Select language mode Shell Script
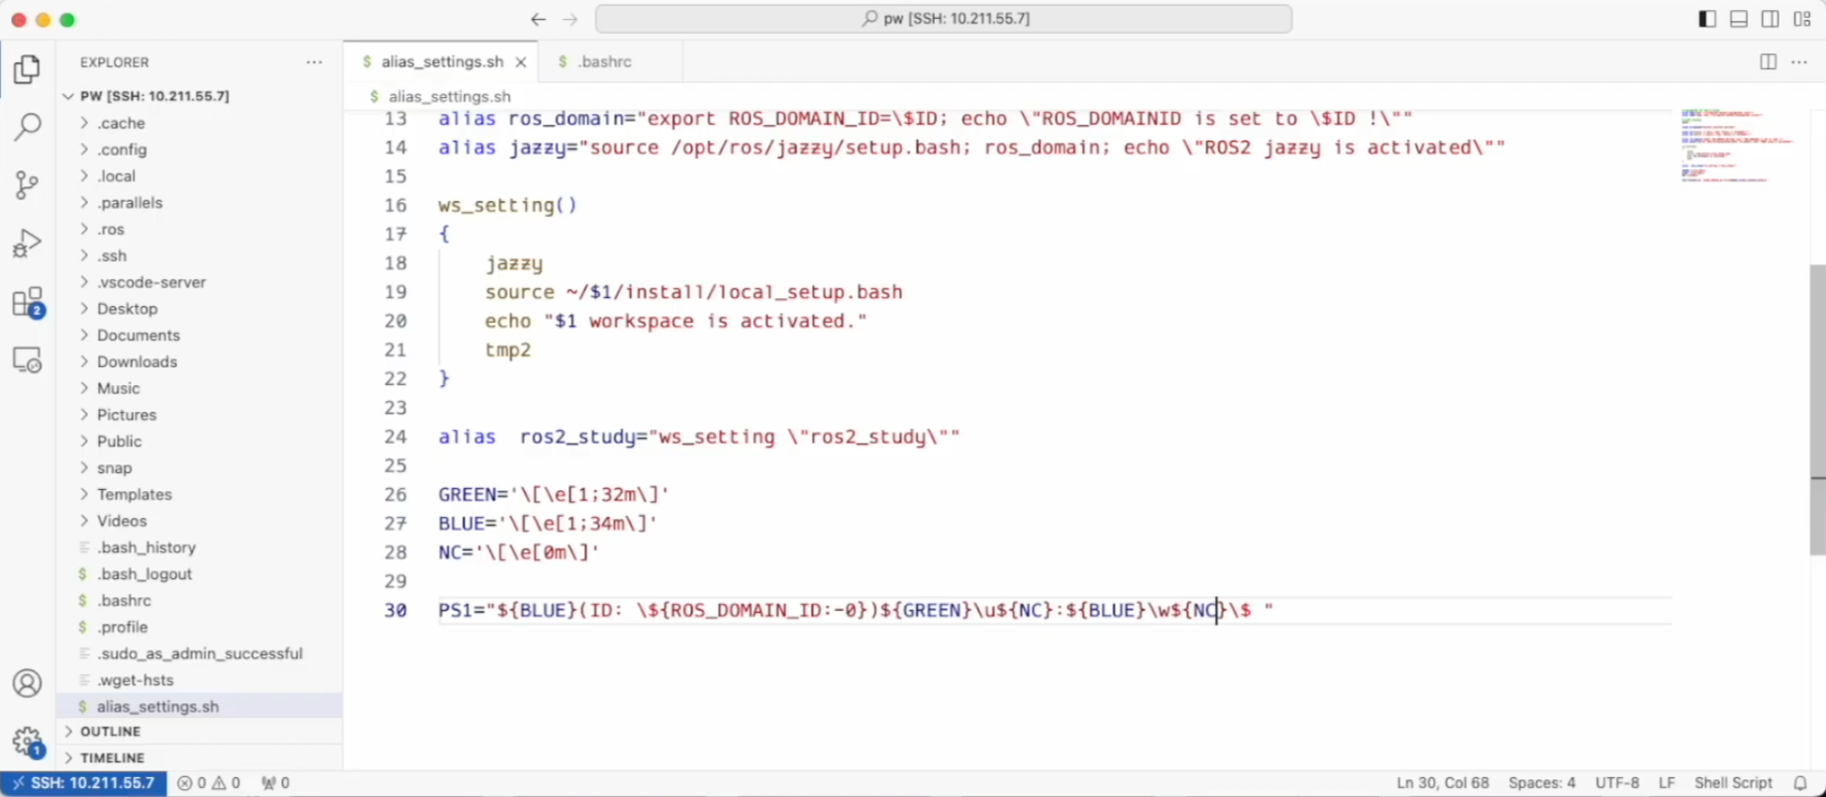 coord(1733,783)
